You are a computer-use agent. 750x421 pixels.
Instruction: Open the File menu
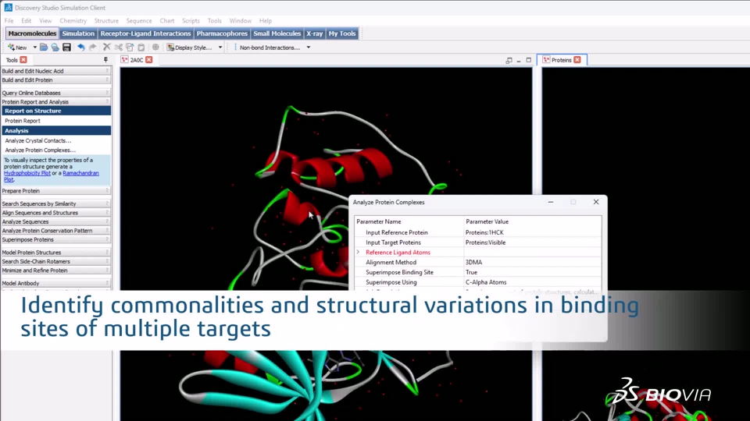[9, 20]
